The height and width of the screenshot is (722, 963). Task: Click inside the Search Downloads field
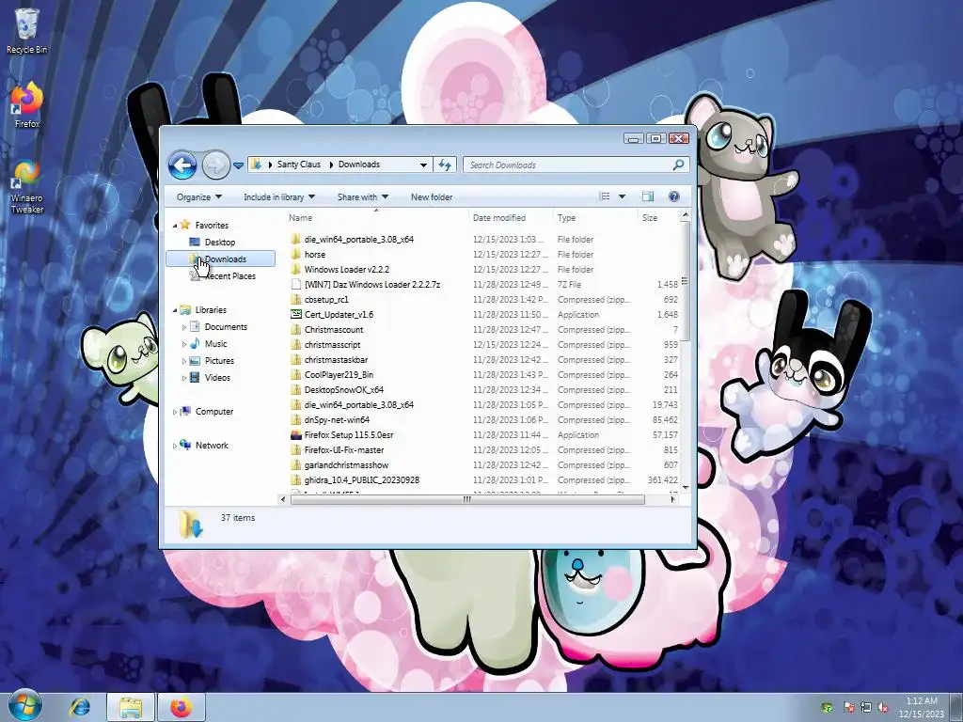click(568, 165)
